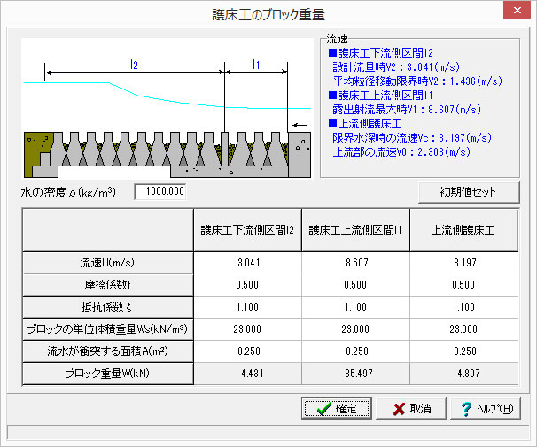
Task: Select block weight cell 4.897
Action: point(464,374)
